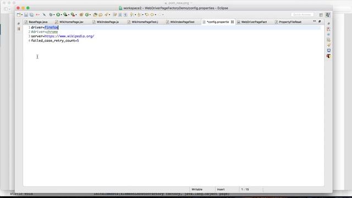Image resolution: width=352 pixels, height=198 pixels.
Task: Click the Open Perspective icon
Action: (x=321, y=15)
